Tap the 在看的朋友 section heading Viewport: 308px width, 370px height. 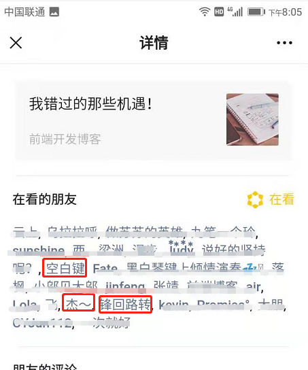45,199
